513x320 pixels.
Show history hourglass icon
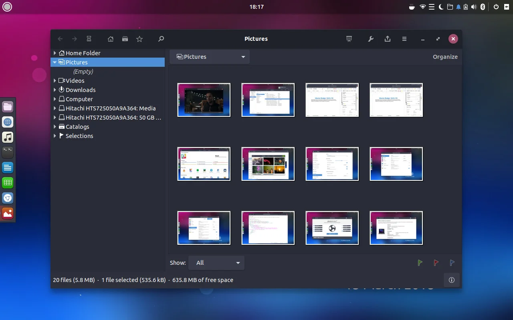[x=89, y=39]
